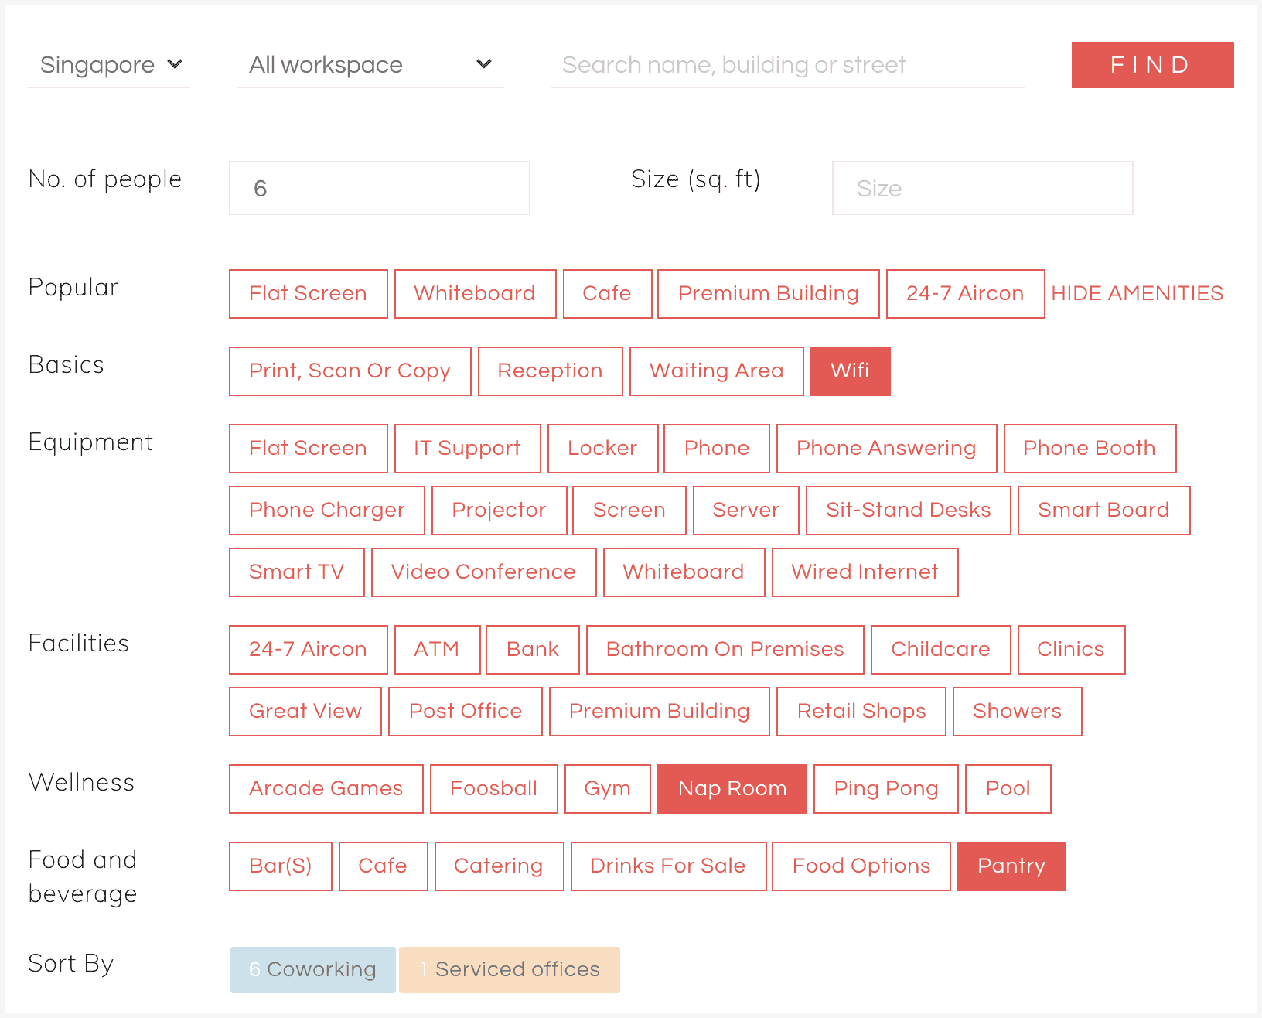The height and width of the screenshot is (1018, 1262).
Task: Select the Reception filter
Action: tap(551, 371)
